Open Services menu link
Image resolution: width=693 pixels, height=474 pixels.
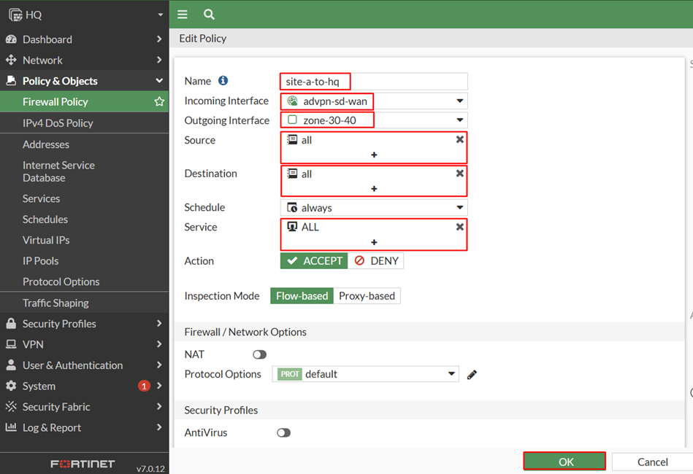point(41,198)
